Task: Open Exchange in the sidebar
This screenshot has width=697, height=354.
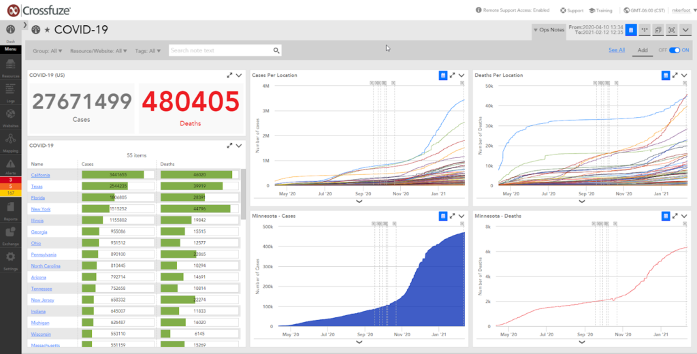Action: [x=10, y=236]
